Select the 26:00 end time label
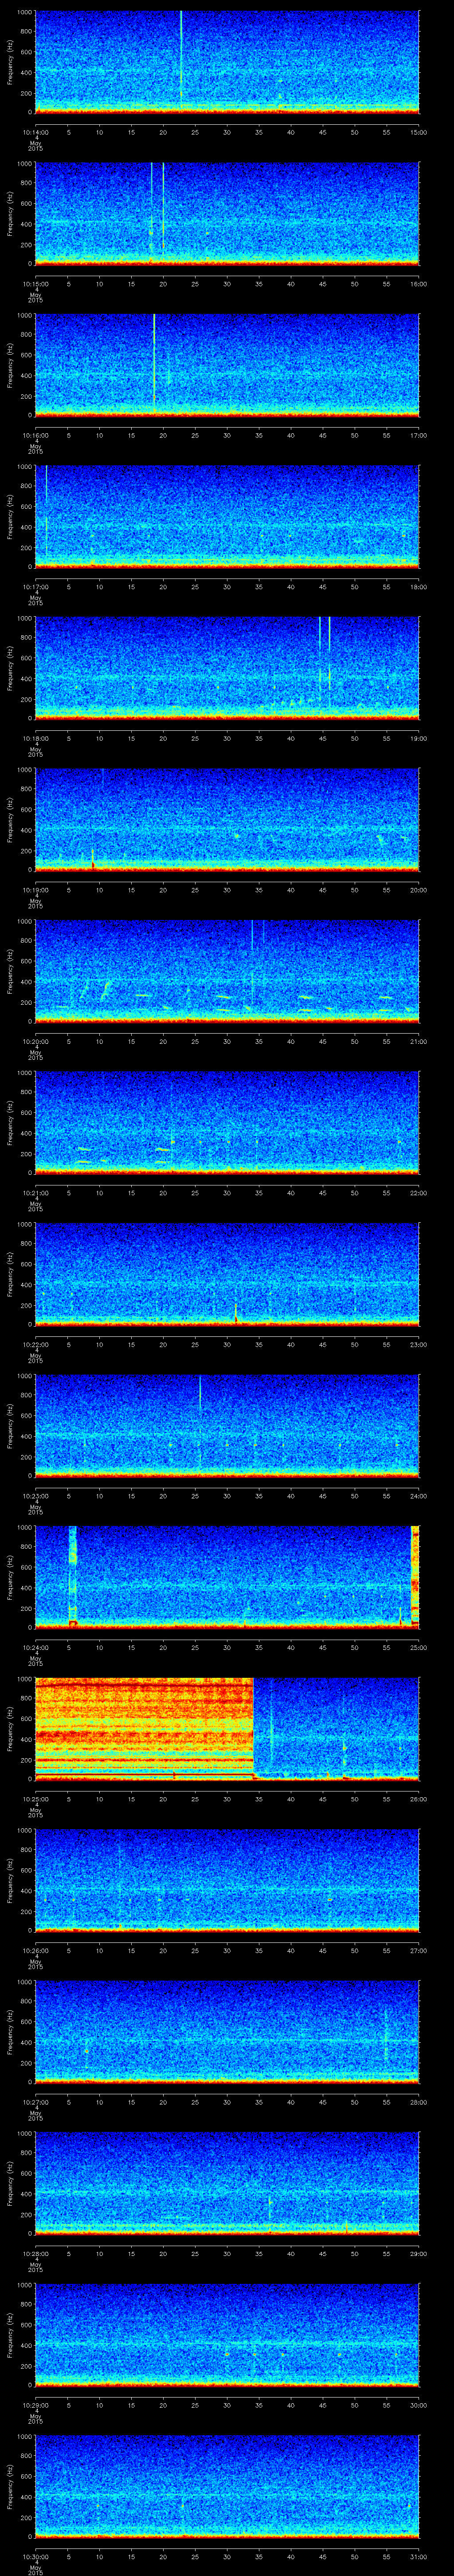Viewport: 454px width, 2576px height. (418, 1799)
